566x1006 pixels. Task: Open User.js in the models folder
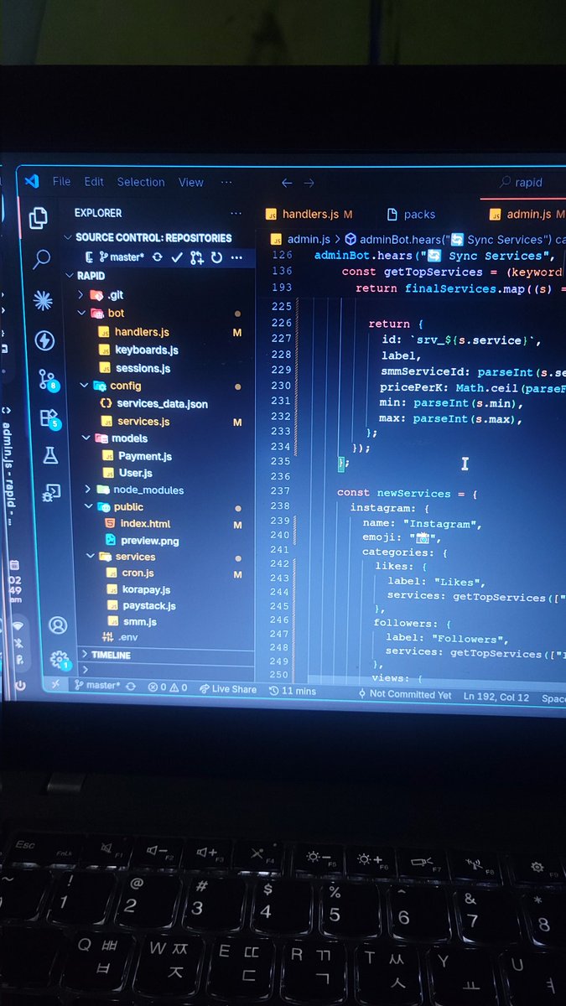tap(135, 473)
